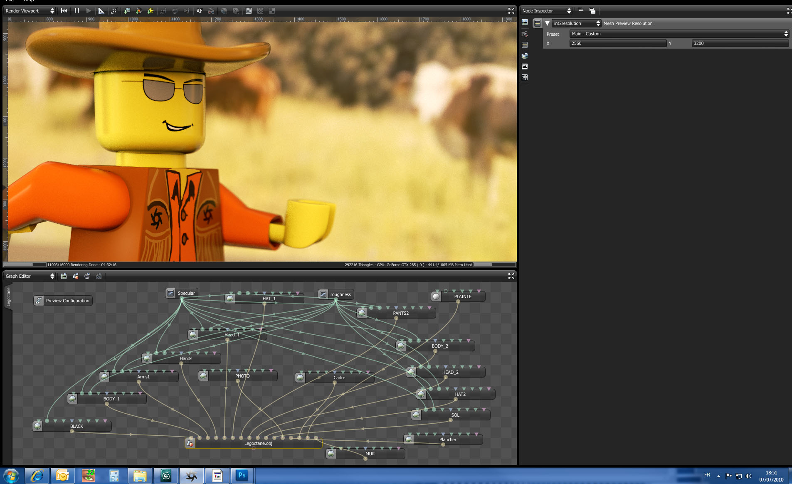792x484 pixels.
Task: Select the Legoctane.obj mesh node
Action: click(254, 443)
